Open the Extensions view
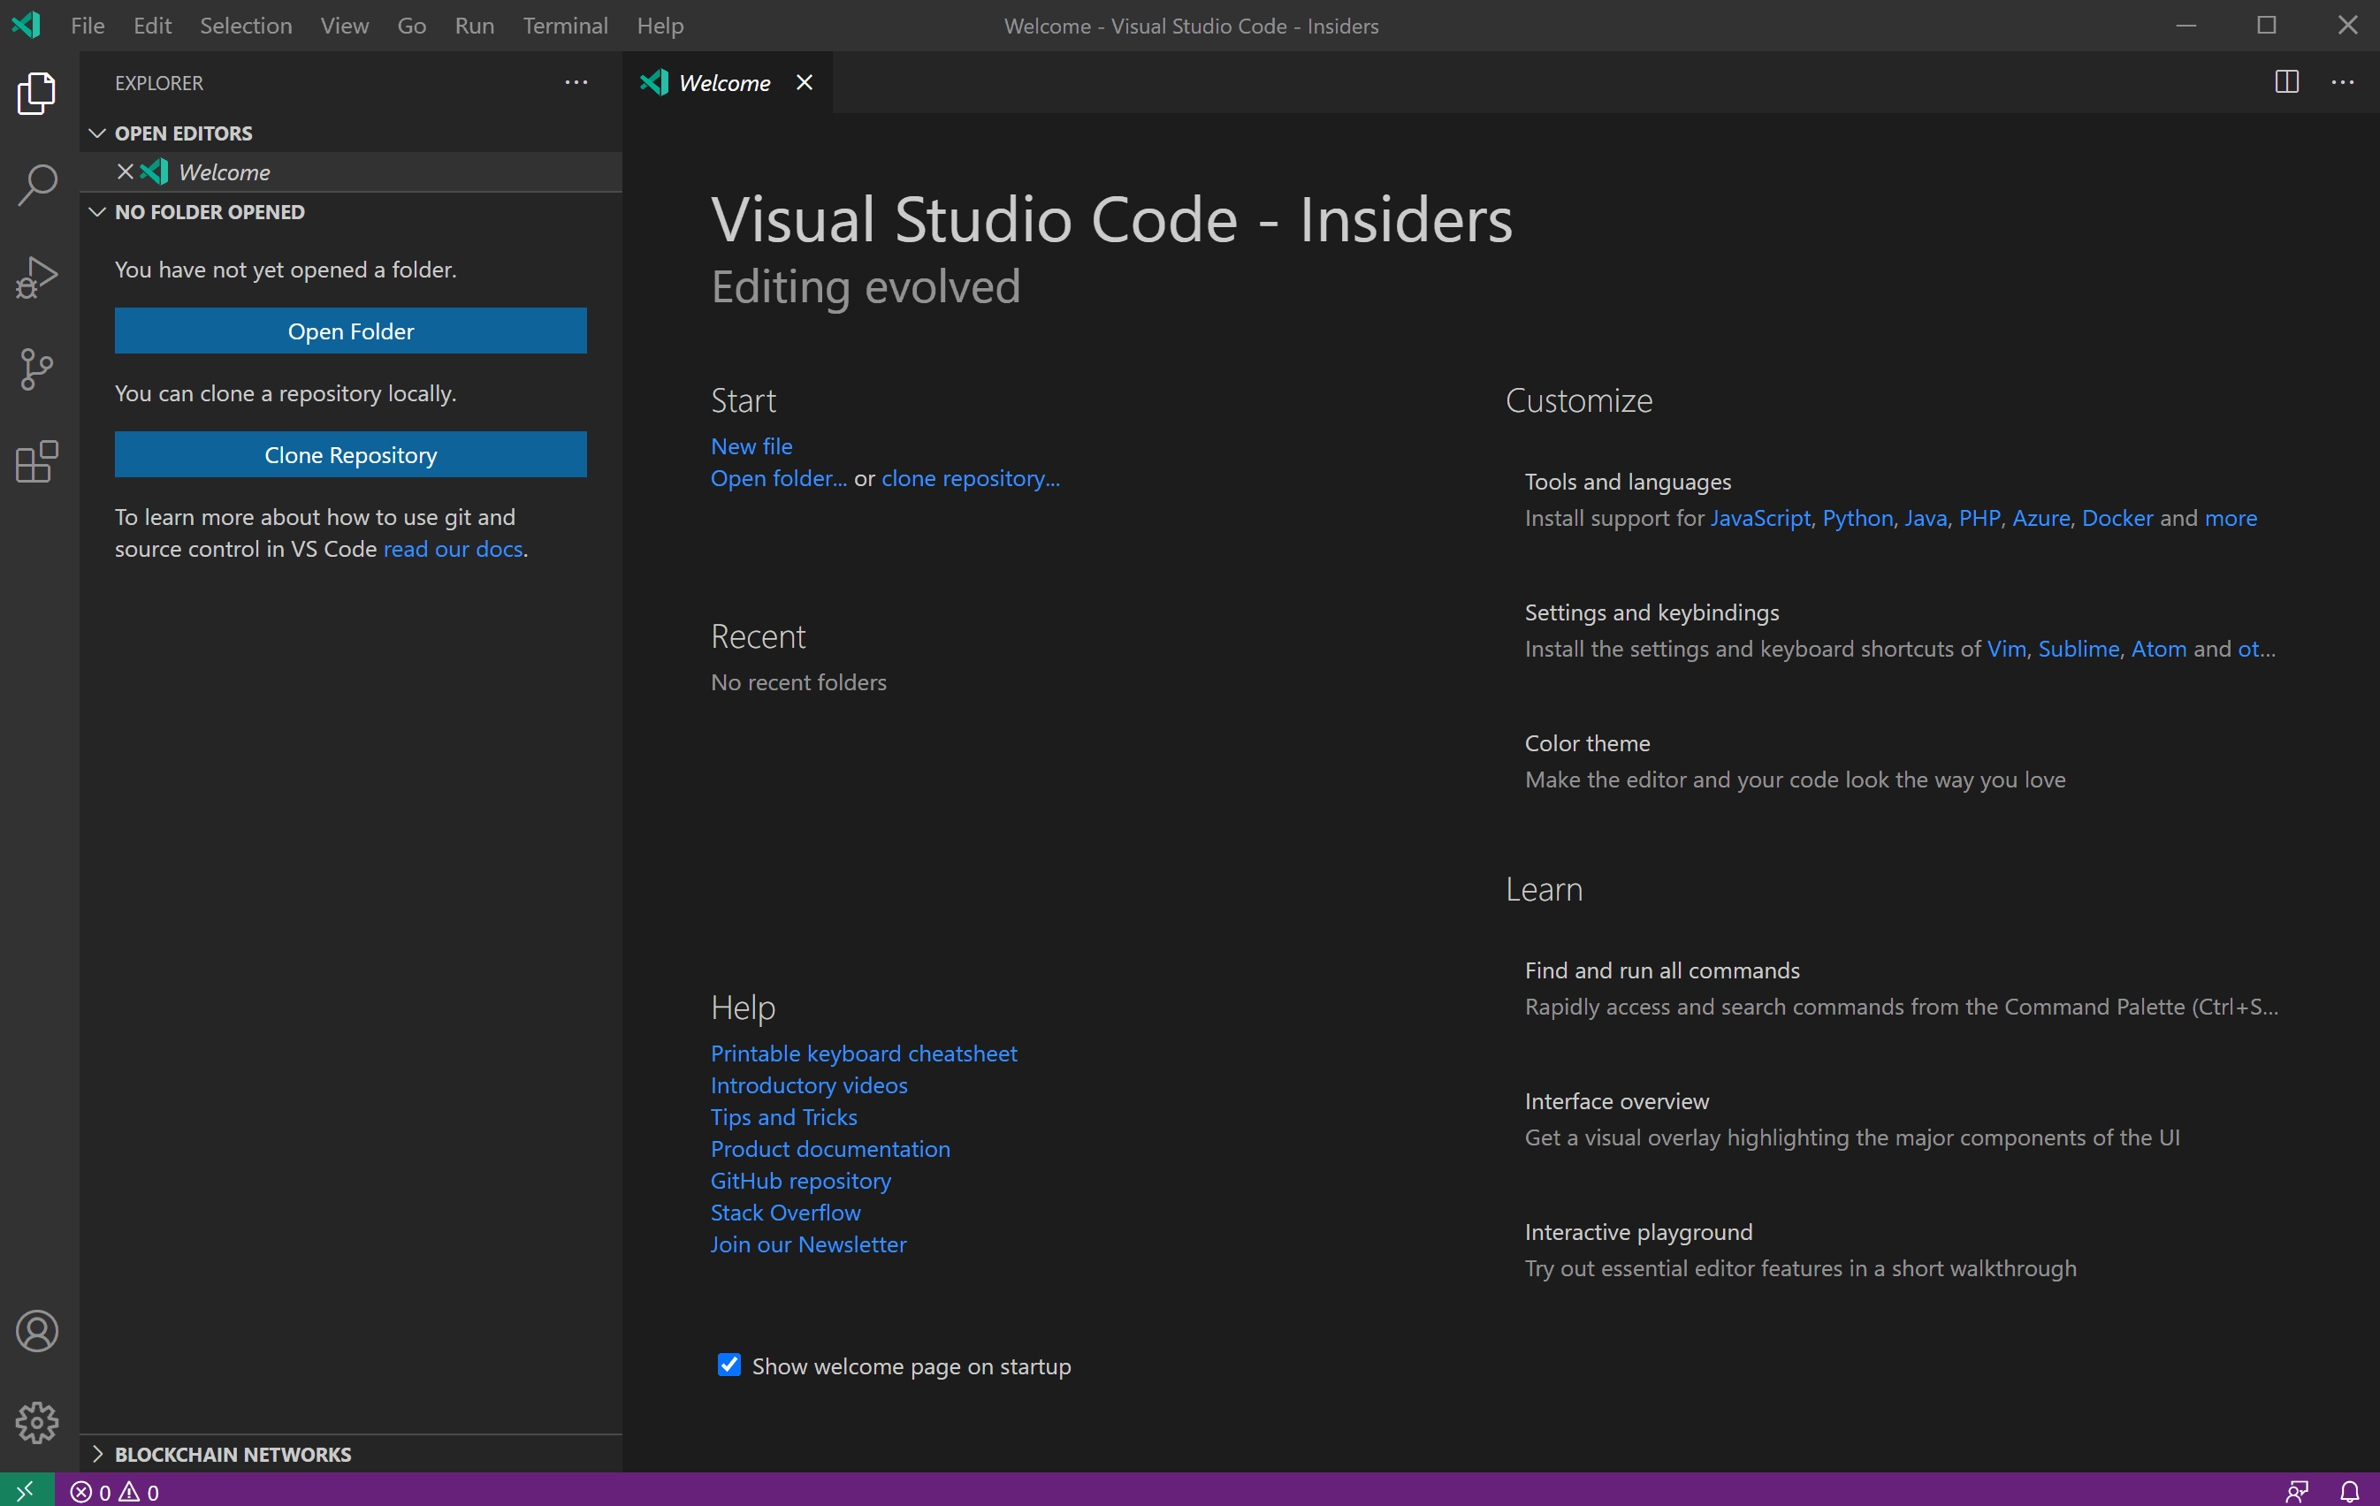Image resolution: width=2380 pixels, height=1506 pixels. pos(37,461)
